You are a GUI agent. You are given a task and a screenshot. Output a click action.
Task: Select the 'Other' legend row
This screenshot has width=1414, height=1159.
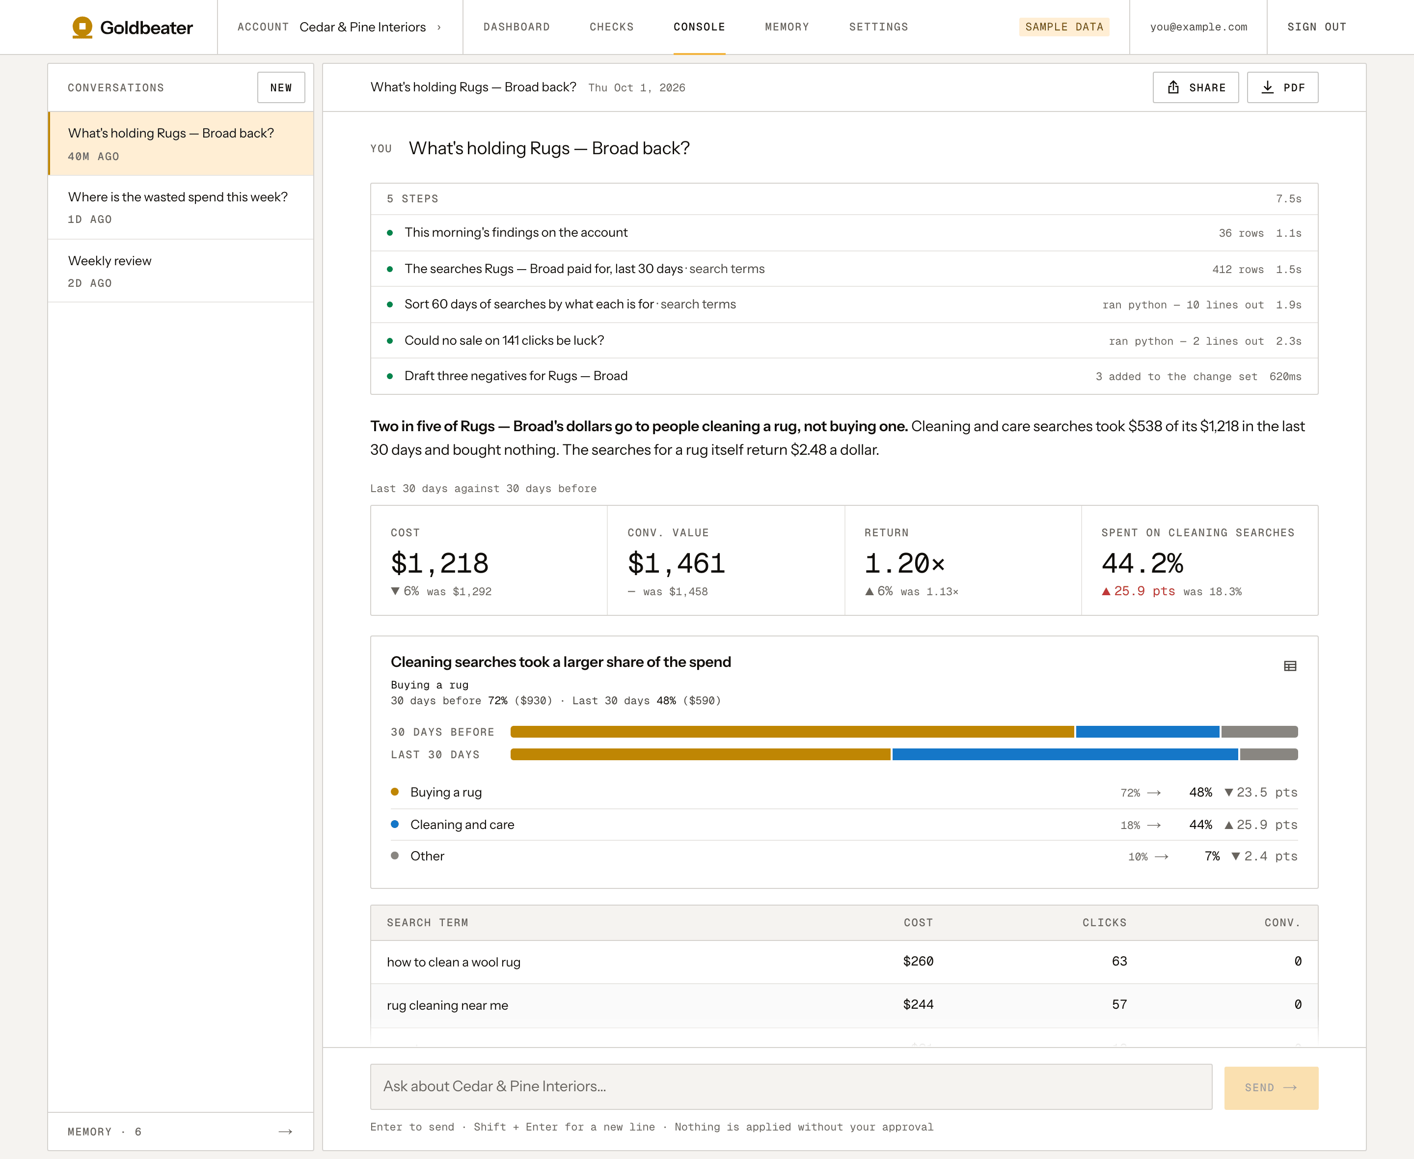tap(843, 856)
